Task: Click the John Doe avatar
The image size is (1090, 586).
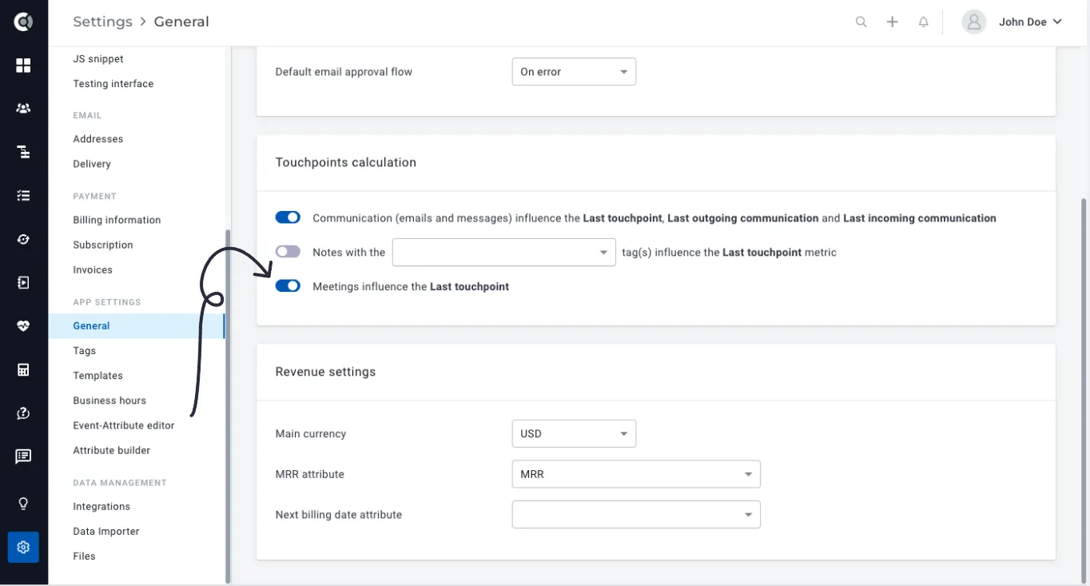Action: [973, 22]
